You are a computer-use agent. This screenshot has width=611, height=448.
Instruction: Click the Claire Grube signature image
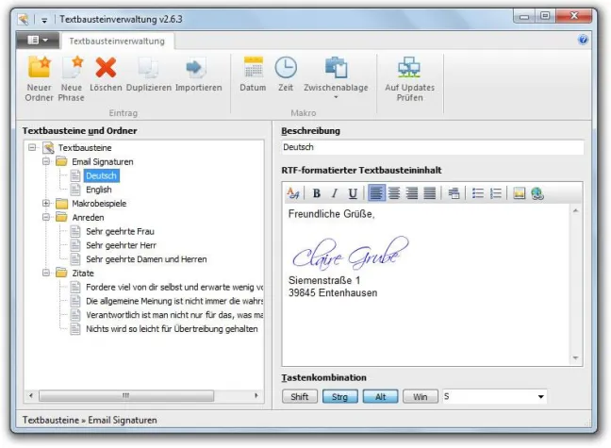[x=351, y=253]
